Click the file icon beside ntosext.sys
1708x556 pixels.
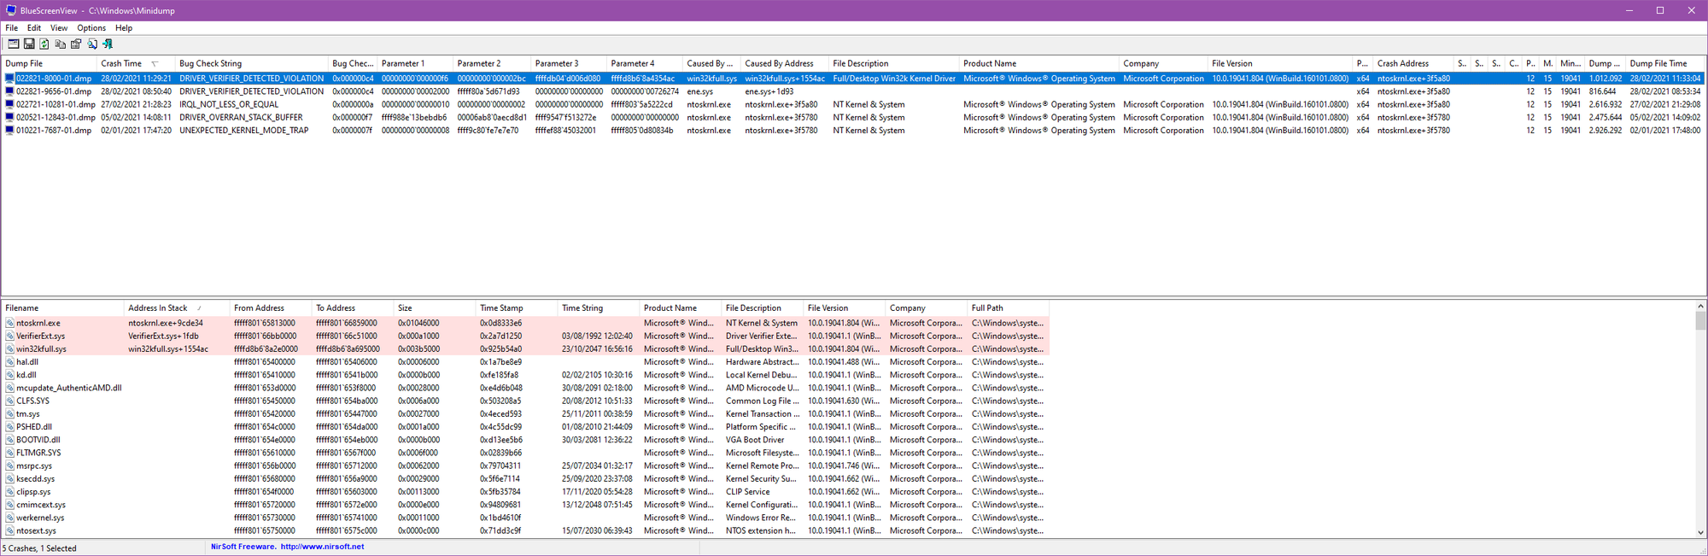coord(9,531)
